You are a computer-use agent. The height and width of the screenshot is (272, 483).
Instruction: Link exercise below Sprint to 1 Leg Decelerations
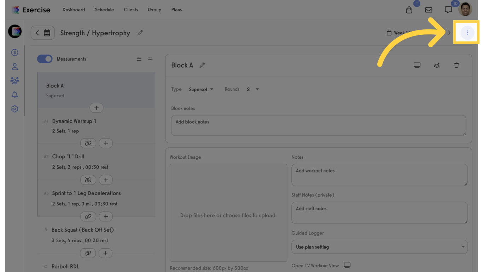pyautogui.click(x=88, y=216)
